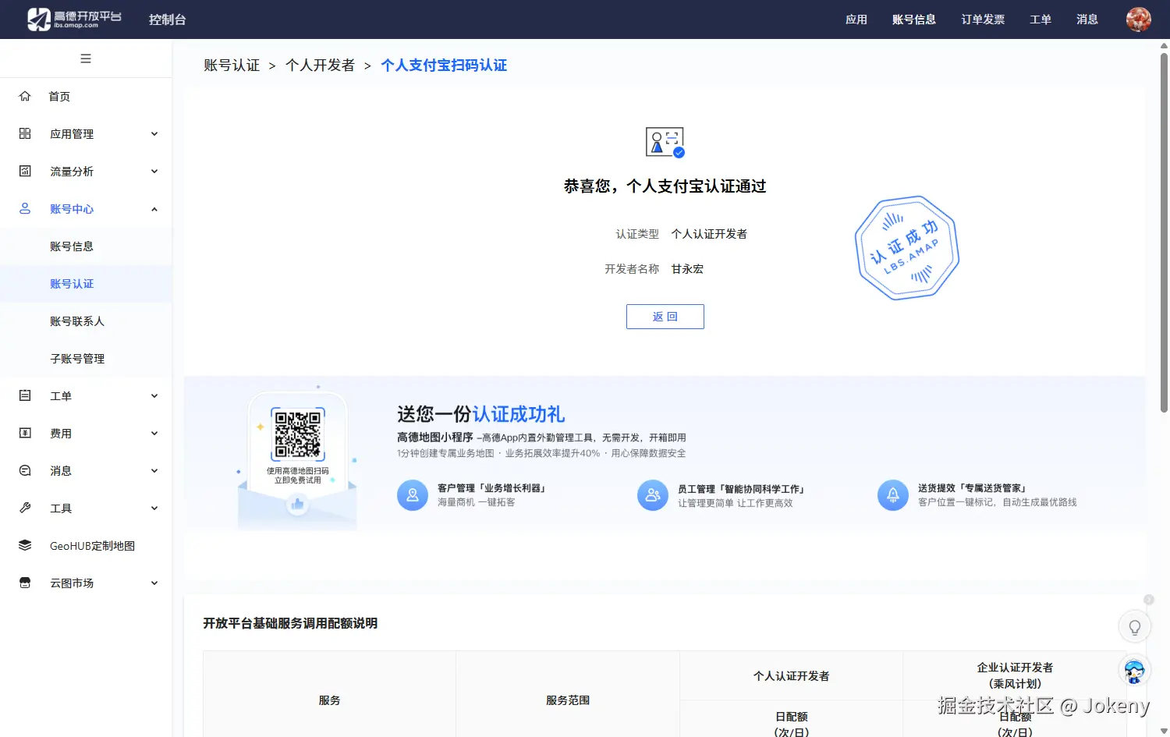
Task: Open 应用 in the top navigation
Action: 856,19
